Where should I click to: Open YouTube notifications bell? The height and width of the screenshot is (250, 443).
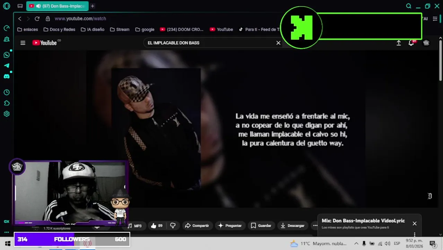(x=411, y=43)
